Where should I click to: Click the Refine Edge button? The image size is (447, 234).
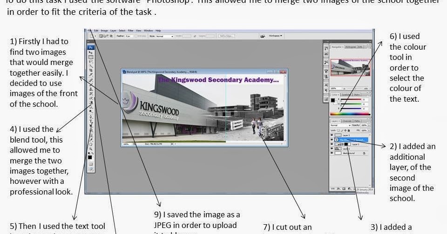(x=227, y=36)
